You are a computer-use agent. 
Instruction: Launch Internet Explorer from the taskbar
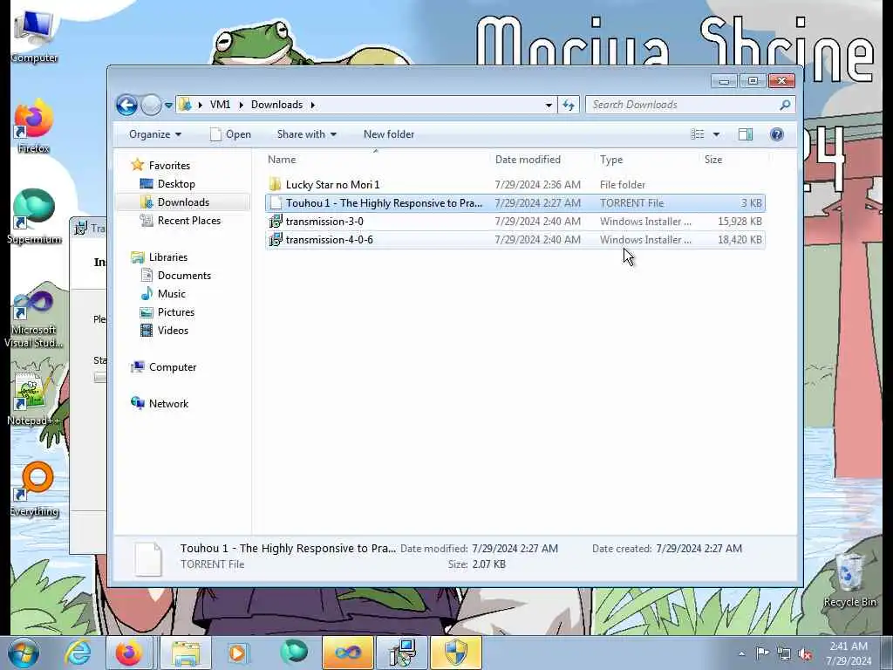[x=78, y=653]
